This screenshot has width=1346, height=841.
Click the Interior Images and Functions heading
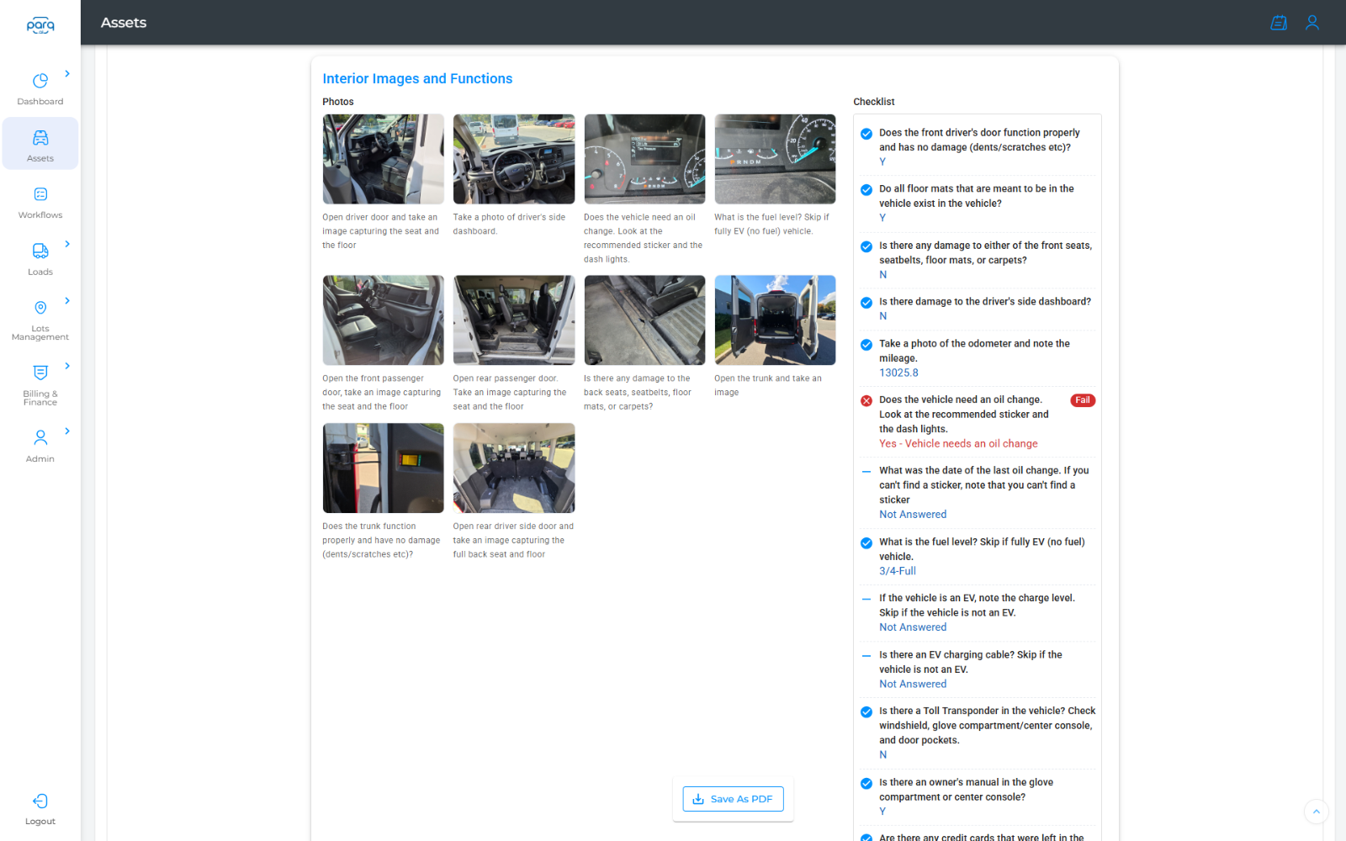(x=417, y=79)
